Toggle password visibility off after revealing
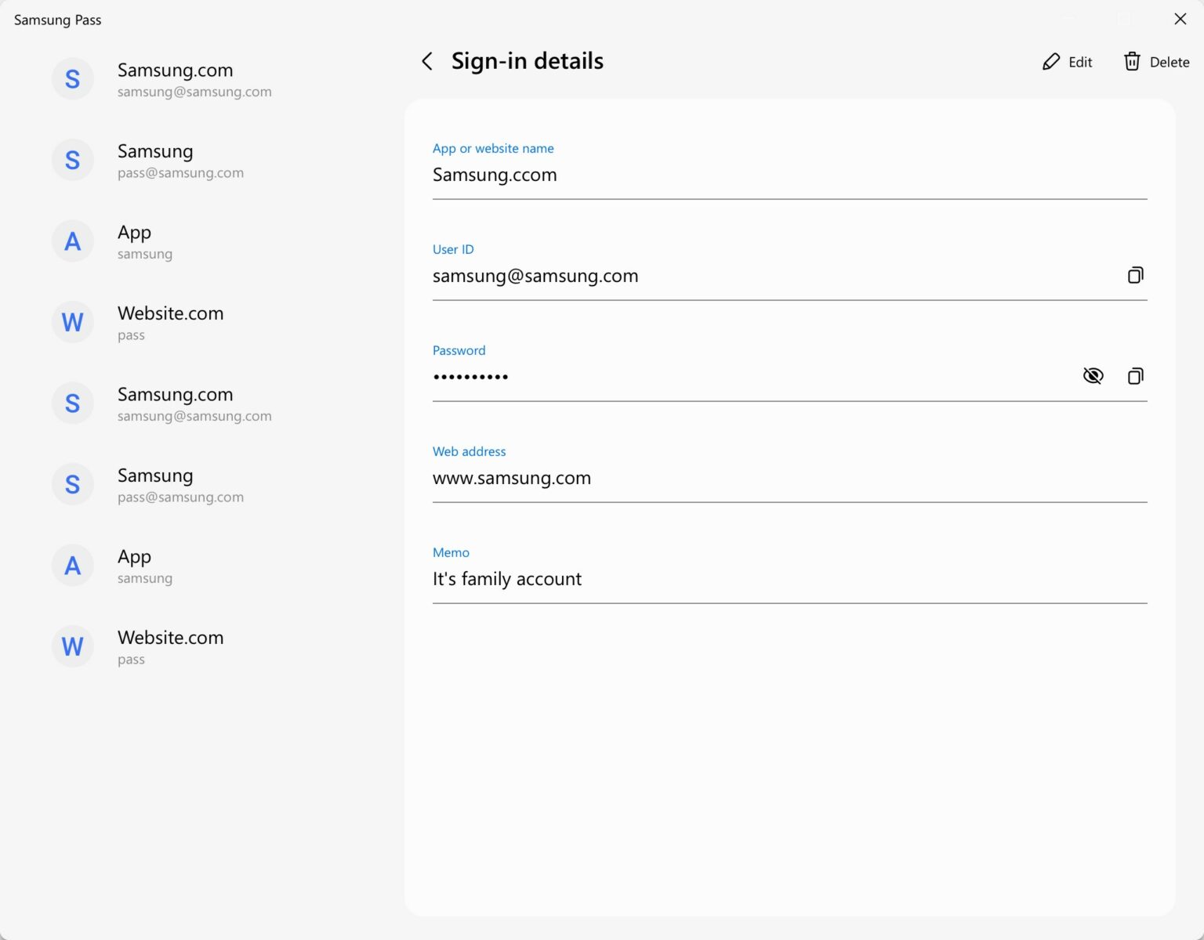Viewport: 1204px width, 940px height. click(x=1093, y=375)
